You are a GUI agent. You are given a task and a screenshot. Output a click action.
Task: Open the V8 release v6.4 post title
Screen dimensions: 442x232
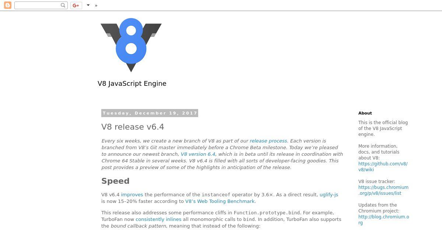pyautogui.click(x=133, y=127)
